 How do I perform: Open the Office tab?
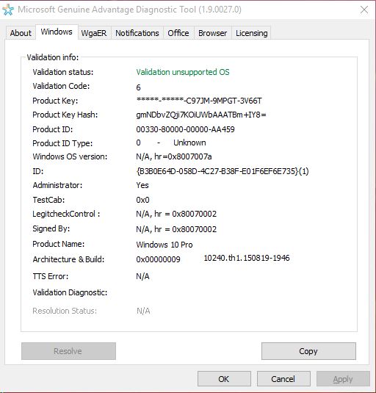tap(178, 33)
